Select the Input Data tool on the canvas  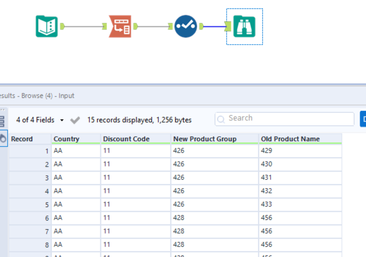coord(47,26)
